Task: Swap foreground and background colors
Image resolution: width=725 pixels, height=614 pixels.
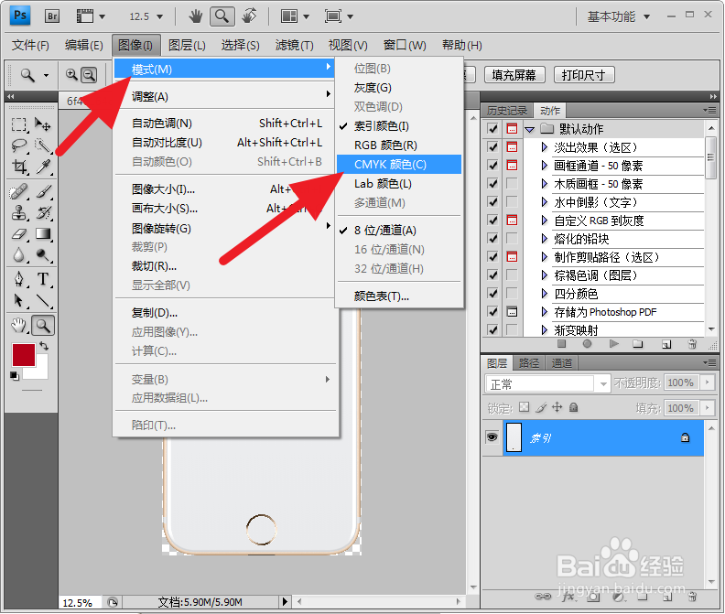Action: click(44, 346)
